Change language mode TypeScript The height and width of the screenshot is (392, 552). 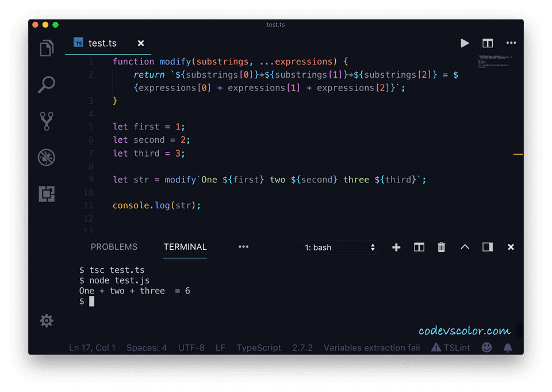point(259,348)
